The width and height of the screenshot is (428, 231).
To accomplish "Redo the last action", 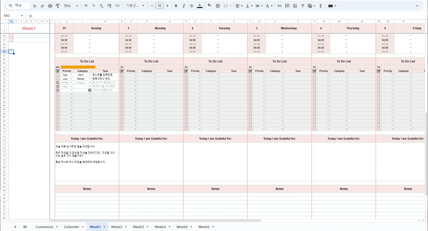I will (x=42, y=6).
